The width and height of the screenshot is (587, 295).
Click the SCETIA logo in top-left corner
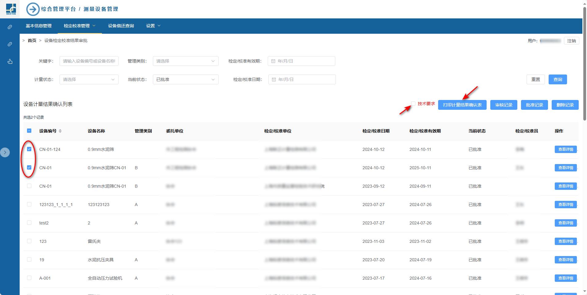click(x=11, y=9)
